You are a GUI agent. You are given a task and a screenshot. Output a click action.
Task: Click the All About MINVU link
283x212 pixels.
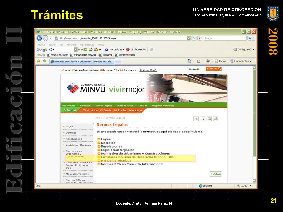coord(148,70)
